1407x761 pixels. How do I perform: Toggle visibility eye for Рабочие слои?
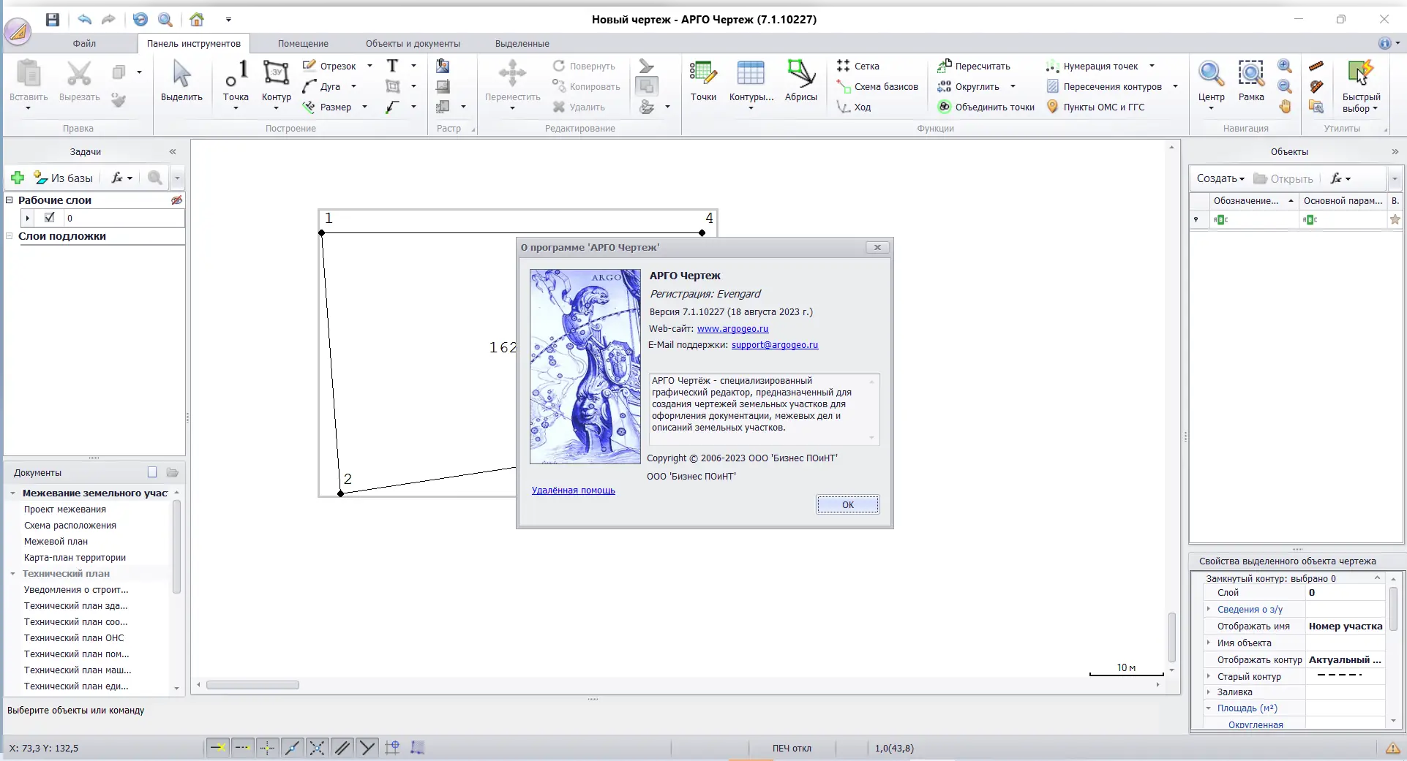(176, 200)
